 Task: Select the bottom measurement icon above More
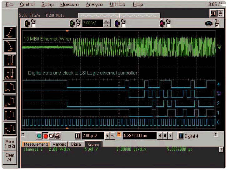(10, 129)
